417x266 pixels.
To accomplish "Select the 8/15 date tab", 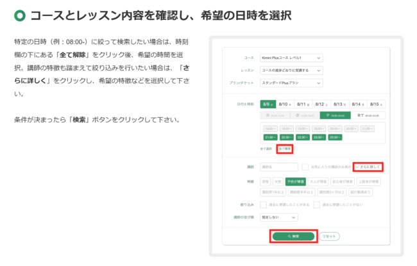I will 376,103.
